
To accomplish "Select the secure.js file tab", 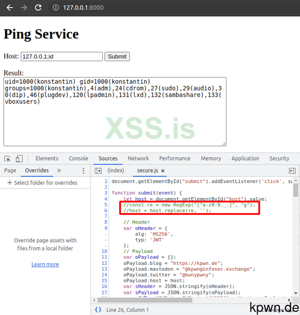I will (148, 171).
